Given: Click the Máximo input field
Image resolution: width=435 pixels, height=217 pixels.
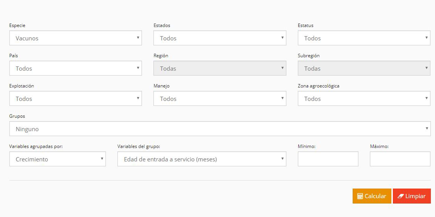Looking at the screenshot, I should (400, 159).
